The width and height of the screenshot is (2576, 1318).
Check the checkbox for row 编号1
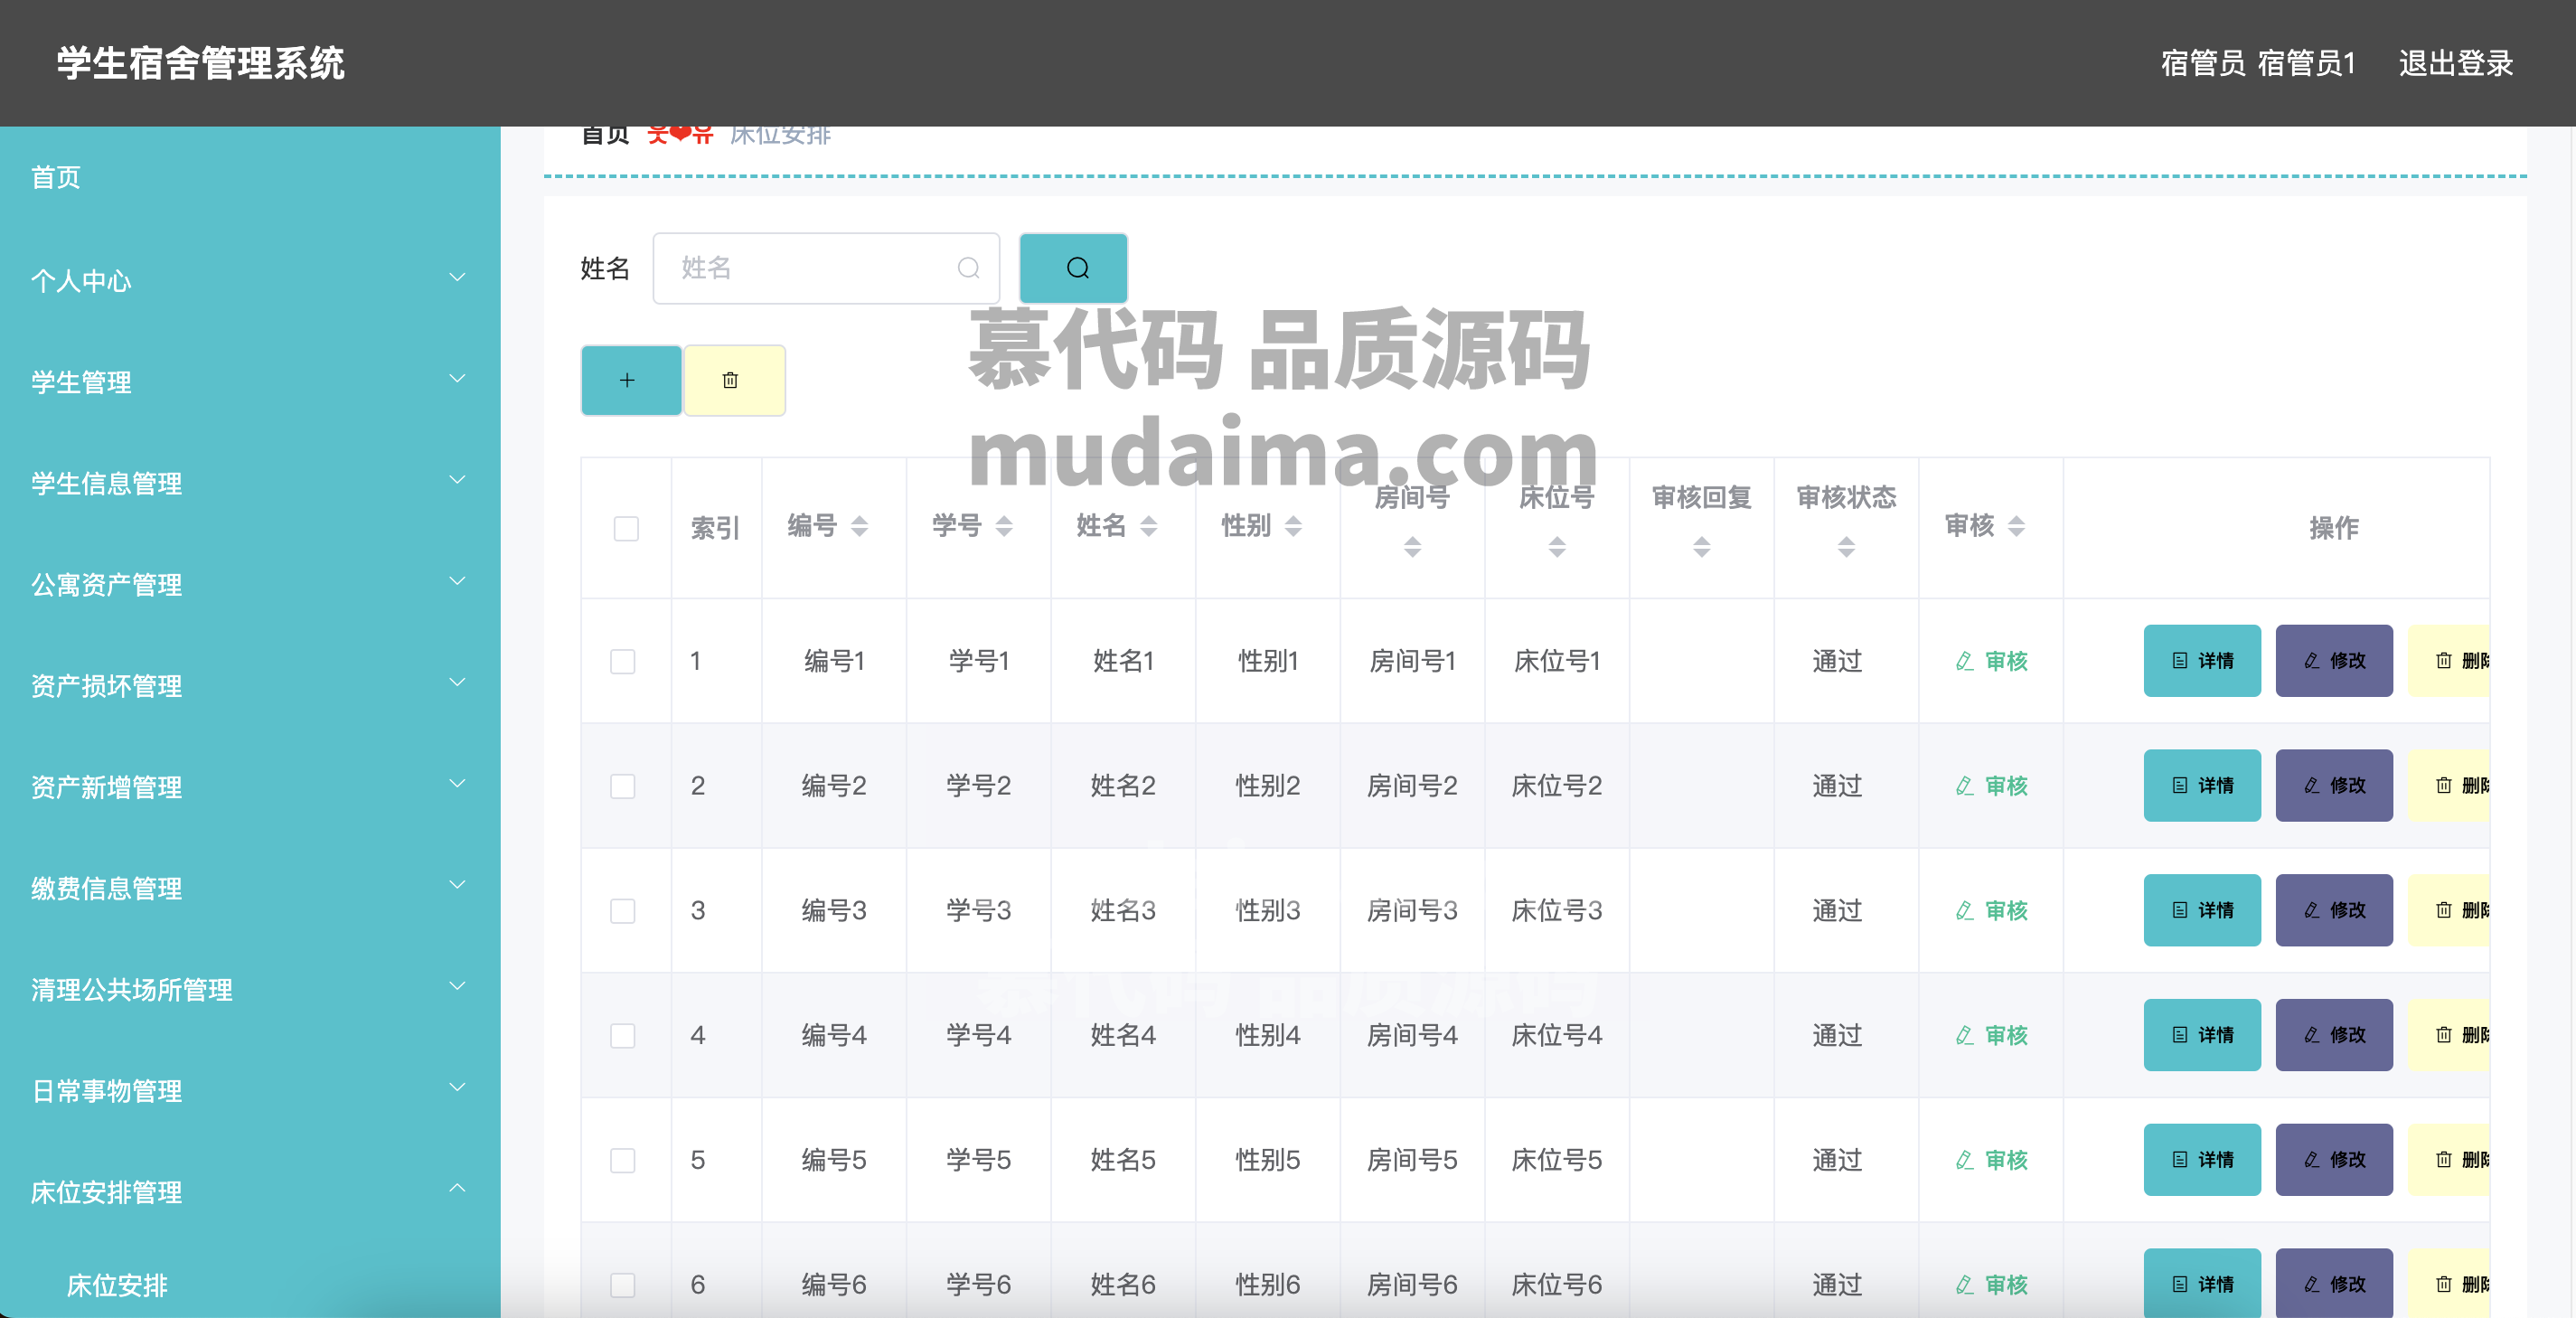pyautogui.click(x=623, y=661)
